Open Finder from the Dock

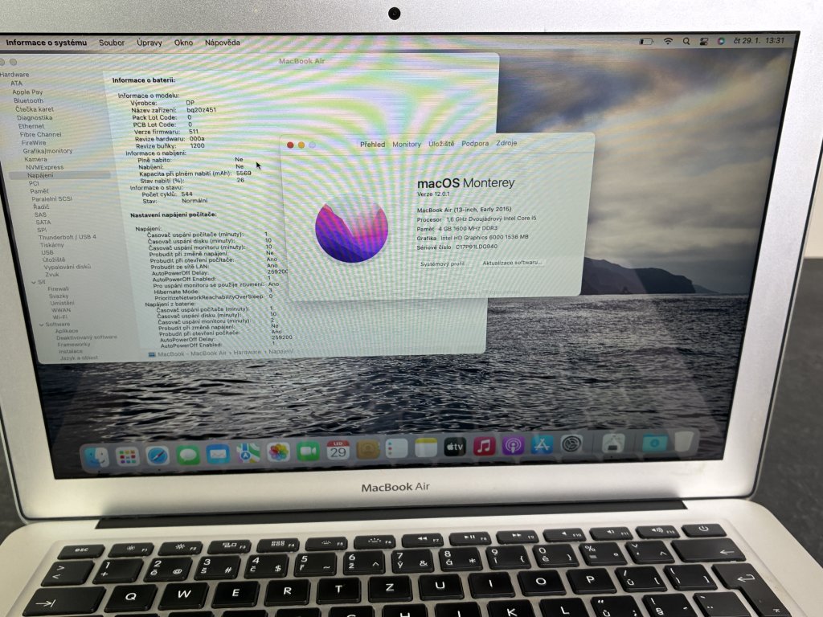(96, 456)
